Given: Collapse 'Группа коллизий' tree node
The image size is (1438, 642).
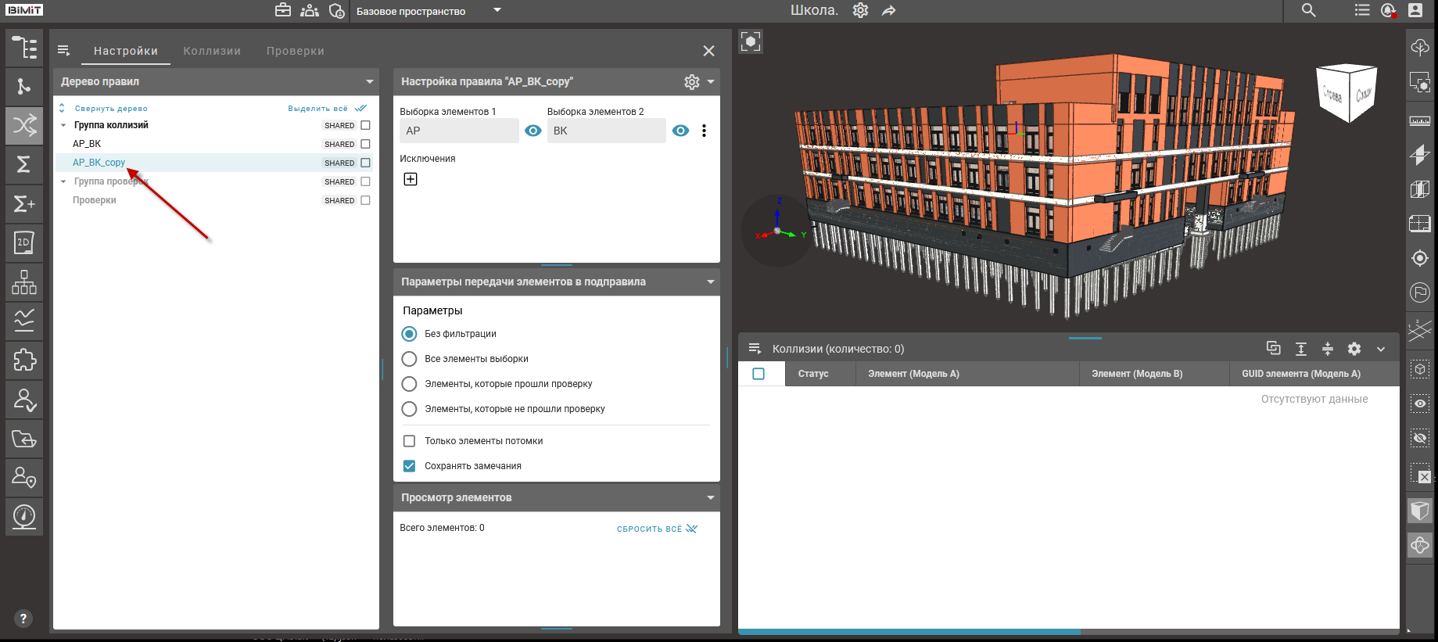Looking at the screenshot, I should (x=63, y=125).
